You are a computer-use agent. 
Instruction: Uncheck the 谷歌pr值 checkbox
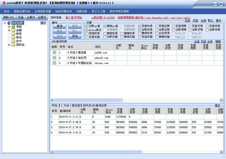click(x=87, y=26)
